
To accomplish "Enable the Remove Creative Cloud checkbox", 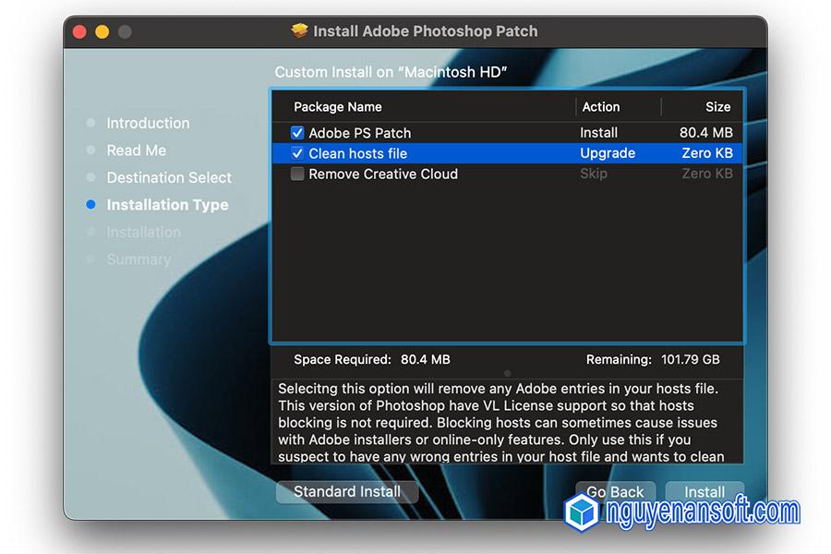I will click(297, 174).
